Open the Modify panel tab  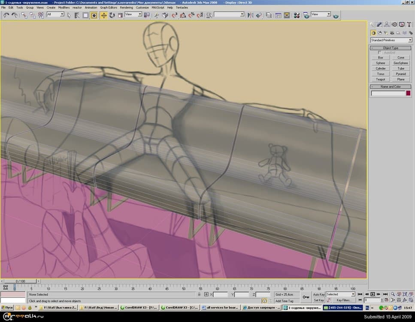pyautogui.click(x=380, y=24)
